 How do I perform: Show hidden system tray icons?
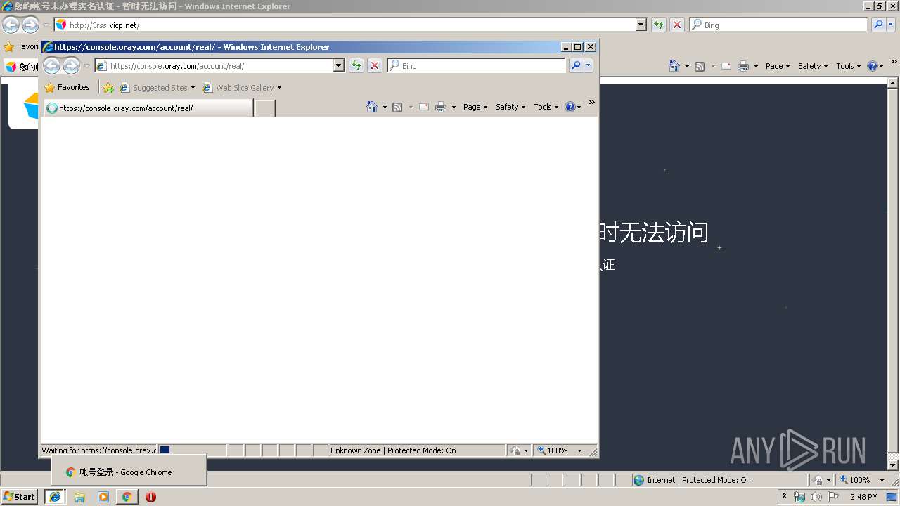coord(784,497)
